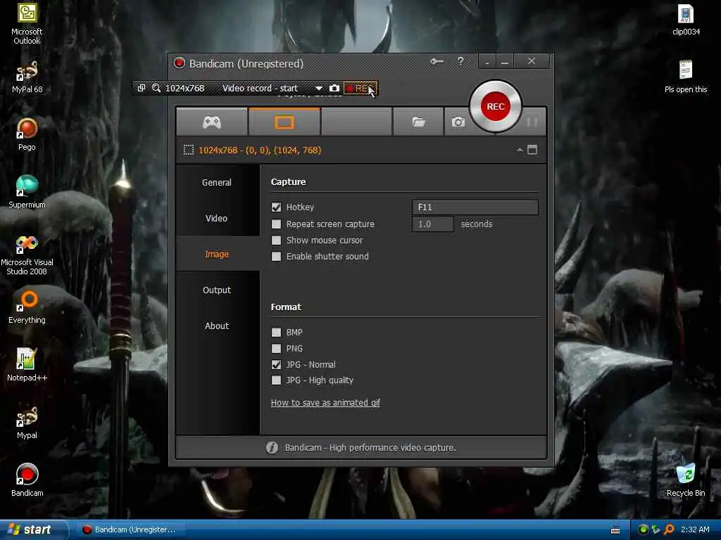Click the 2:32 AM clock
This screenshot has height=540, width=721.
[x=695, y=529]
